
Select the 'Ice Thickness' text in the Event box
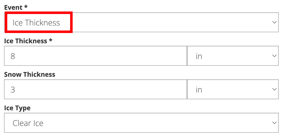tap(36, 23)
